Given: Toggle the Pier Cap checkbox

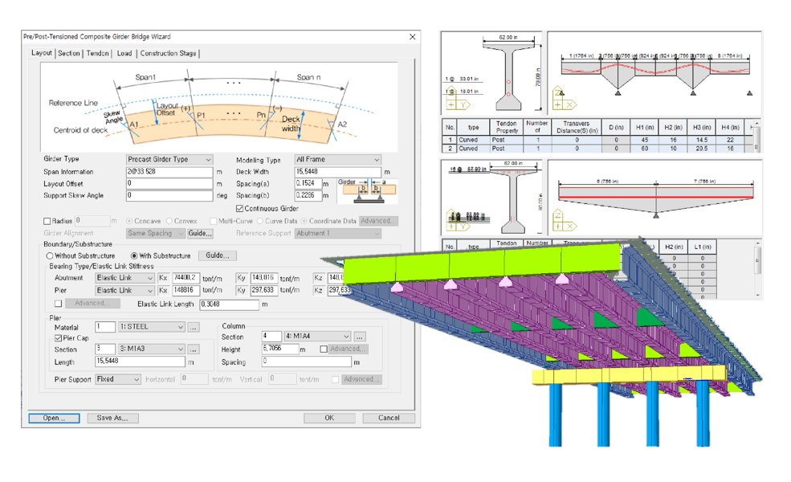Looking at the screenshot, I should pos(59,338).
